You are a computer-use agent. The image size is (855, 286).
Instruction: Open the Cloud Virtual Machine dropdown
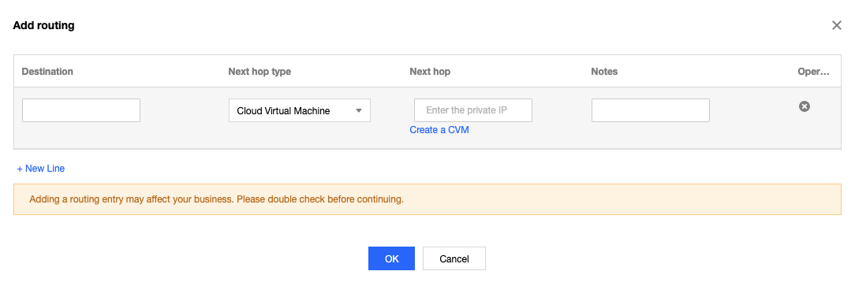pyautogui.click(x=300, y=110)
